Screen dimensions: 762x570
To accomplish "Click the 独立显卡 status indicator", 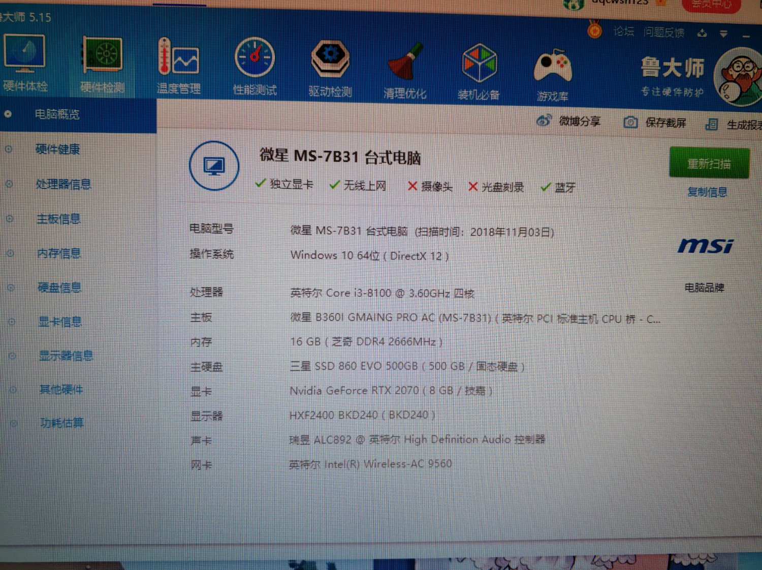I will pos(284,184).
